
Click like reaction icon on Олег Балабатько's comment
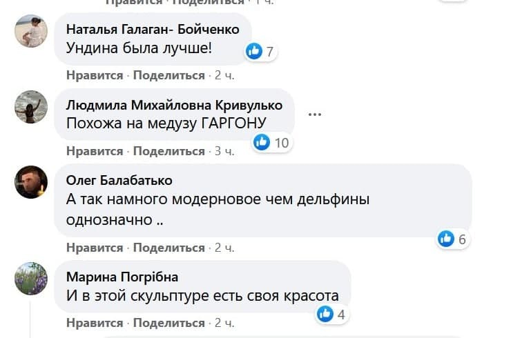pos(446,239)
